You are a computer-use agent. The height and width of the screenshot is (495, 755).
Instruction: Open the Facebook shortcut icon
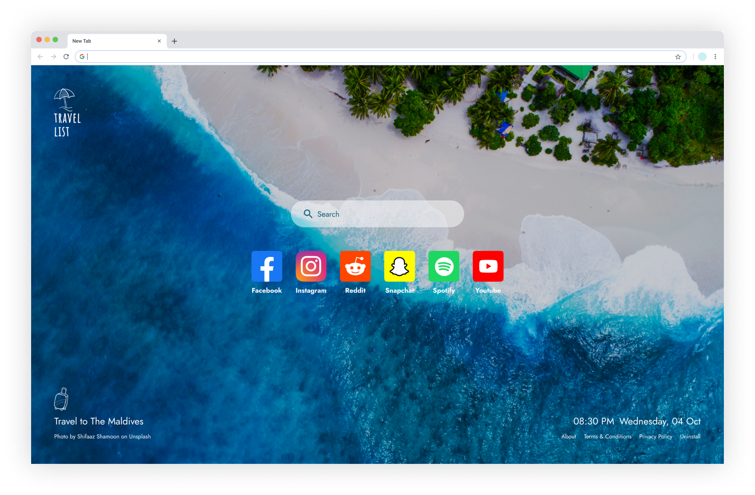pos(267,266)
